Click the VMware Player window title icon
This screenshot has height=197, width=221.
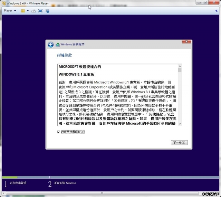pos(4,3)
